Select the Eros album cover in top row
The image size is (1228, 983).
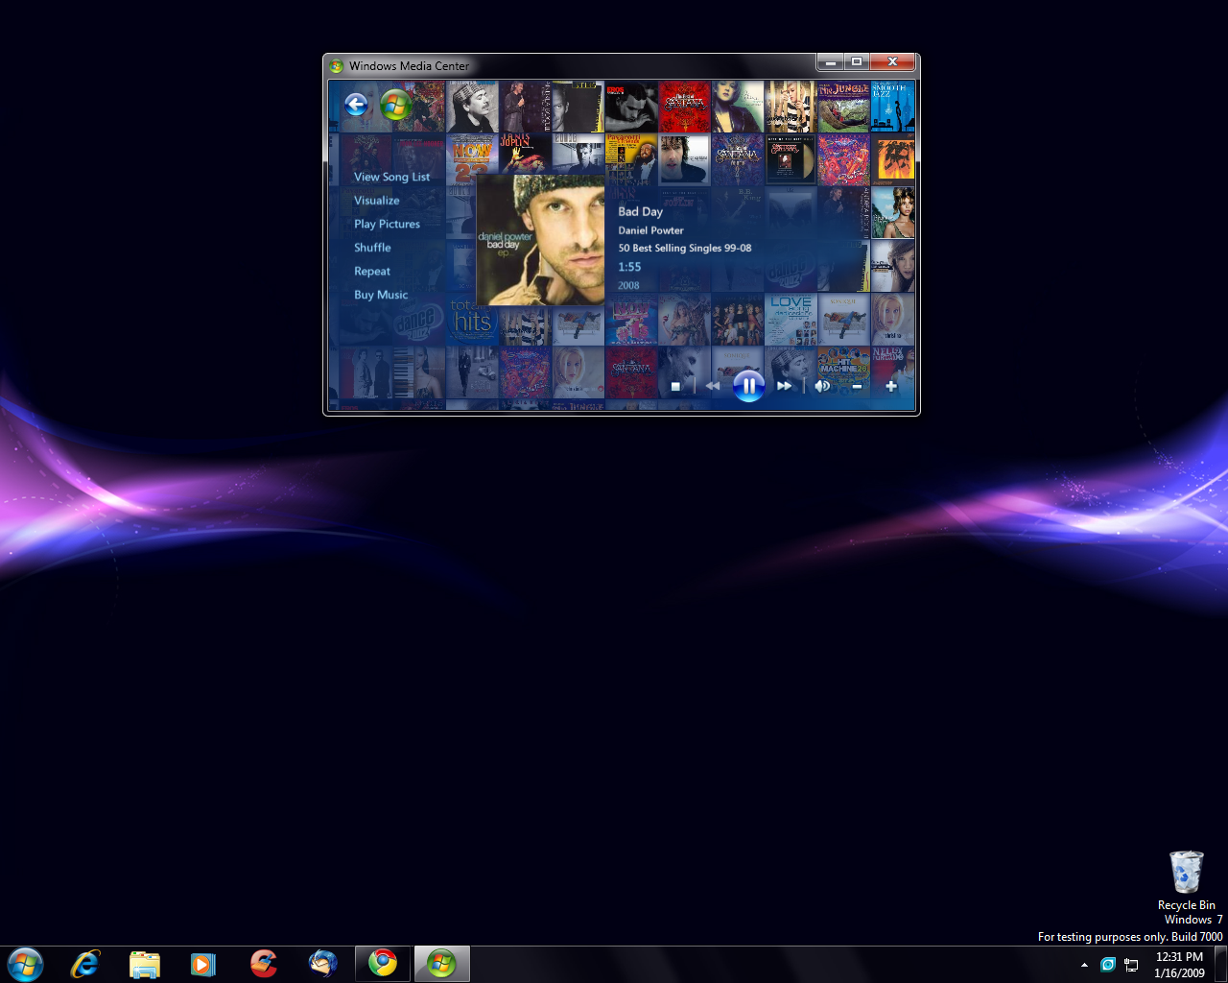pos(631,106)
